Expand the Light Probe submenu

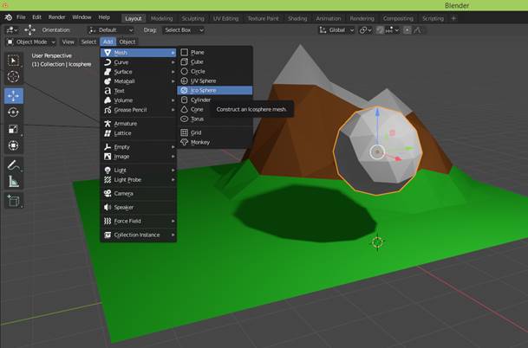coord(139,179)
